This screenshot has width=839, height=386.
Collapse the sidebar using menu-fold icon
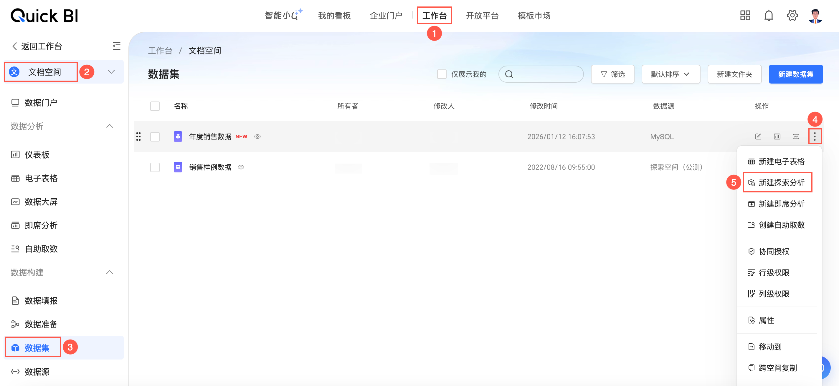click(x=116, y=46)
